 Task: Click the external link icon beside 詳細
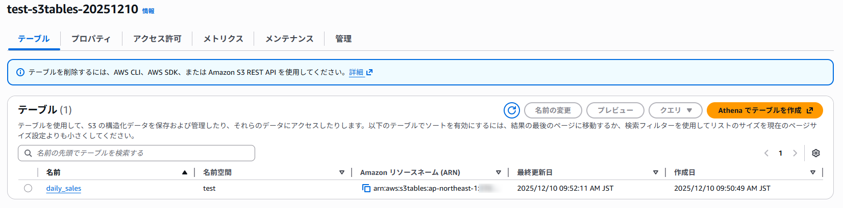[369, 72]
